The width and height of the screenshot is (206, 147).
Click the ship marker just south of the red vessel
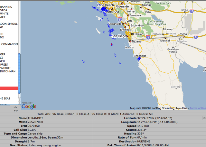pos(115,55)
